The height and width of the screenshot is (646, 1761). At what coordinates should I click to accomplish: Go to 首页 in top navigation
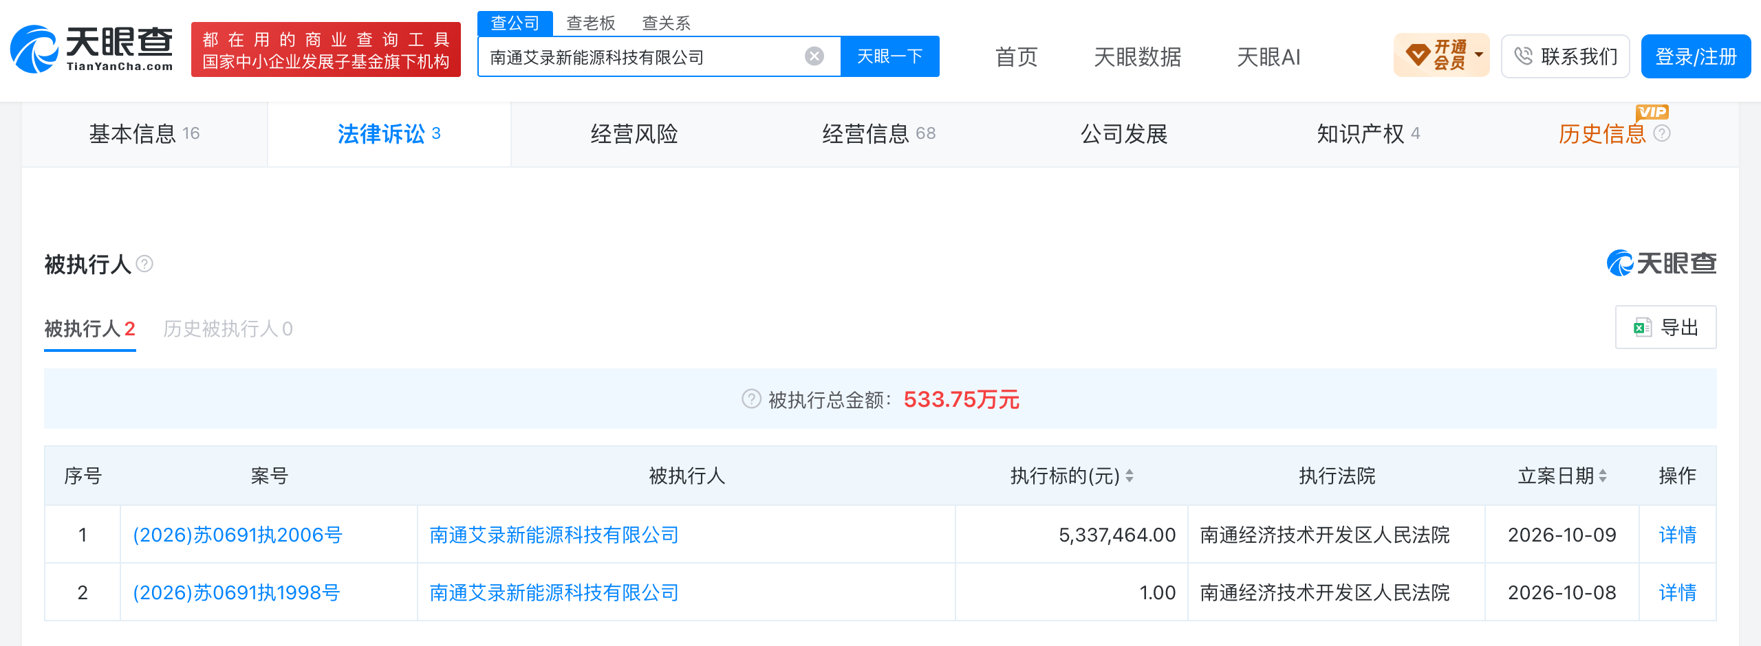[1017, 57]
